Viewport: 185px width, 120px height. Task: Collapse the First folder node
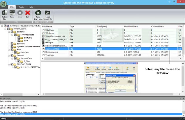(x=9, y=50)
